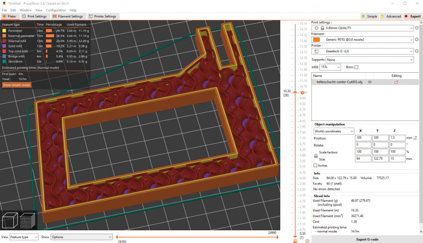Open the object editing icon for kellerschacht-center-Cut003.obj
Viewport: 423px width, 243px height.
pos(396,82)
